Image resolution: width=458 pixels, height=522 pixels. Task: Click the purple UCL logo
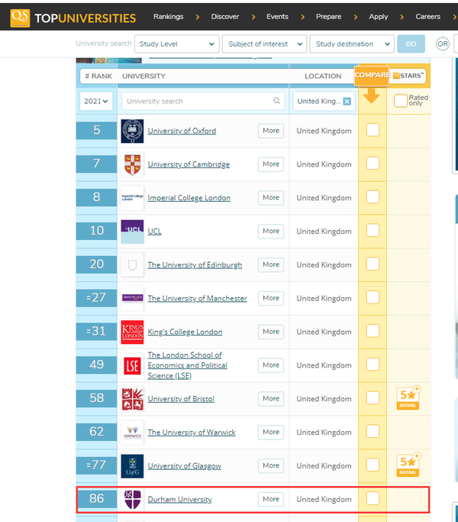(x=132, y=232)
